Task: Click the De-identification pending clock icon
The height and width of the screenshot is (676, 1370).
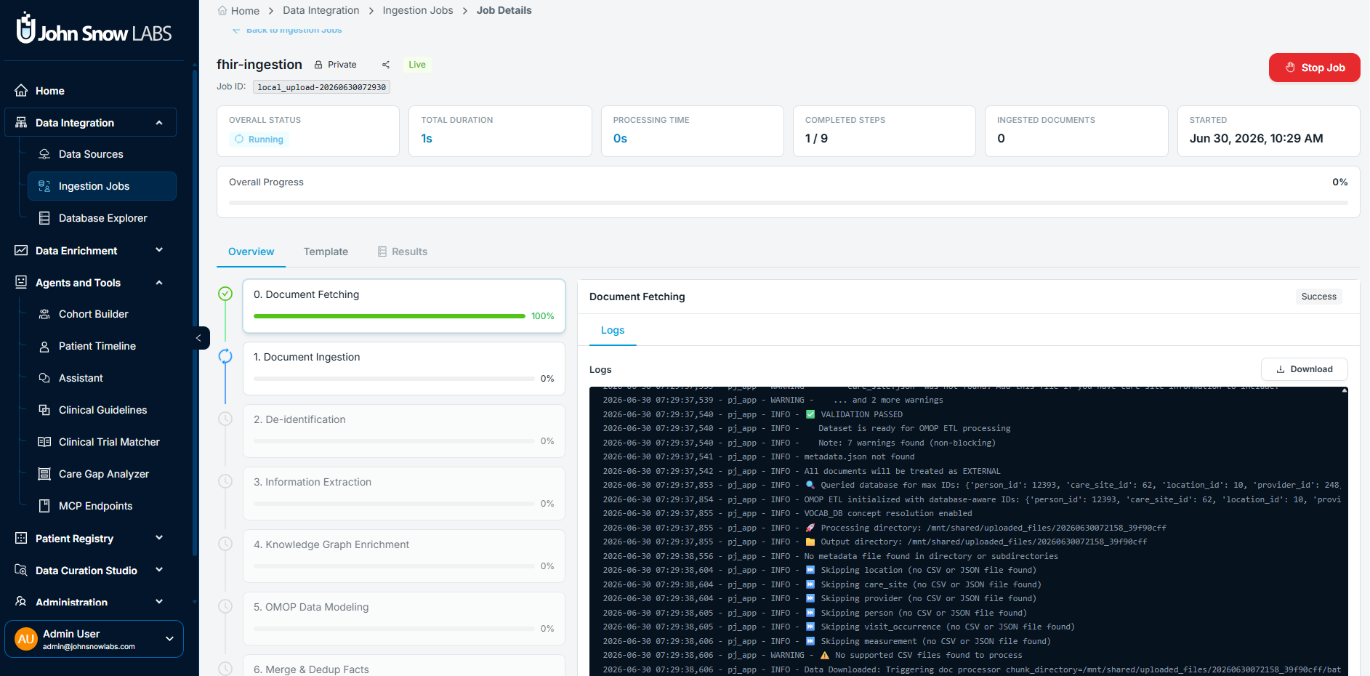Action: [225, 419]
